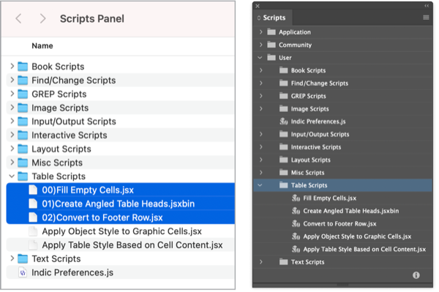The height and width of the screenshot is (292, 439).
Task: Expand GREP Scripts in Scripts panel
Action: point(261,96)
